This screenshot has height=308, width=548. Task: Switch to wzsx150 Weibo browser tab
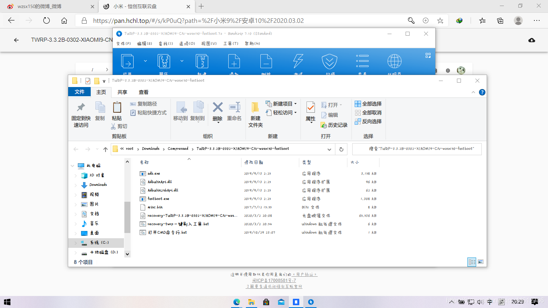49,6
